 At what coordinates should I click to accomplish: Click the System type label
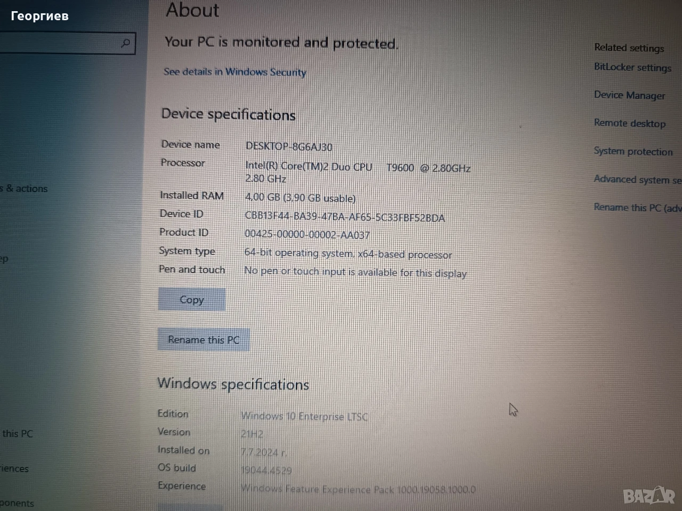pos(187,251)
